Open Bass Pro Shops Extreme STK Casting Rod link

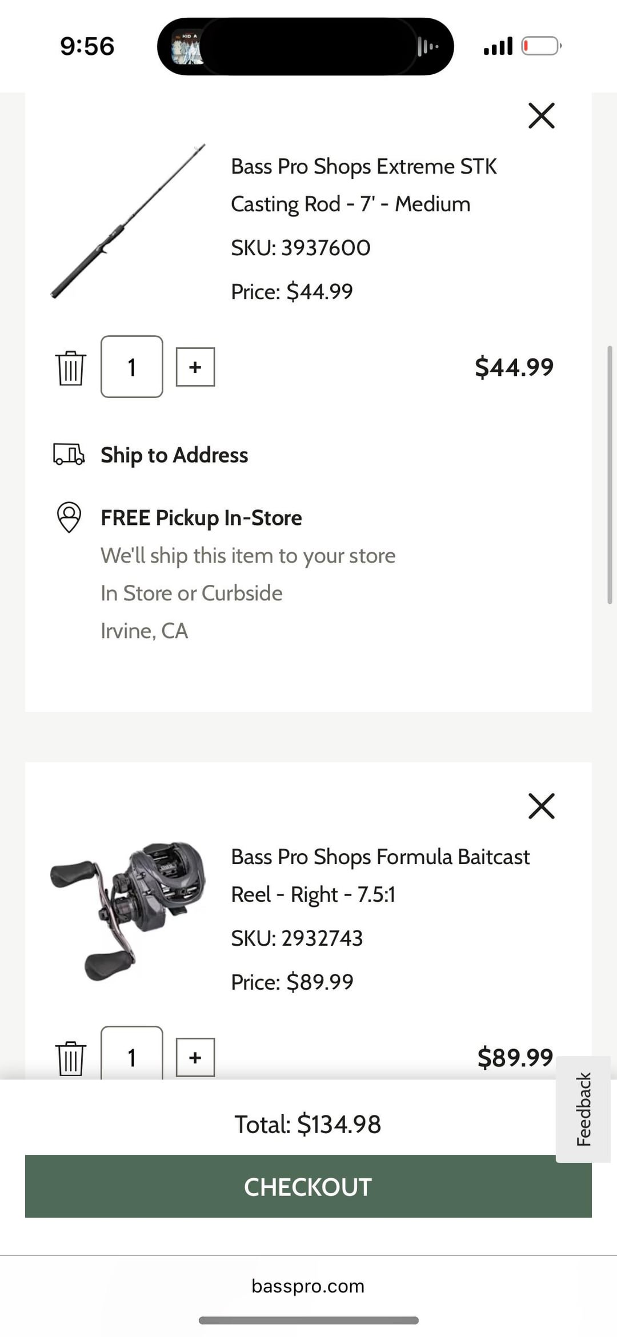[363, 185]
